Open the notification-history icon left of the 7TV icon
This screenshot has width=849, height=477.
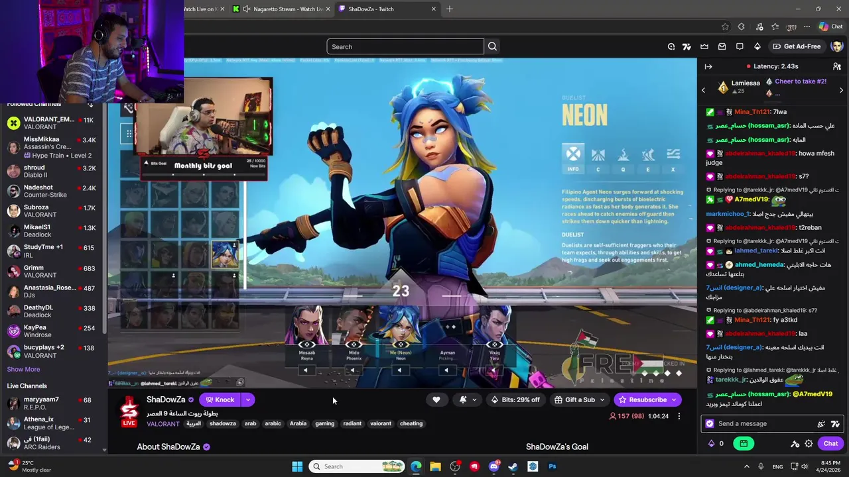(x=671, y=46)
